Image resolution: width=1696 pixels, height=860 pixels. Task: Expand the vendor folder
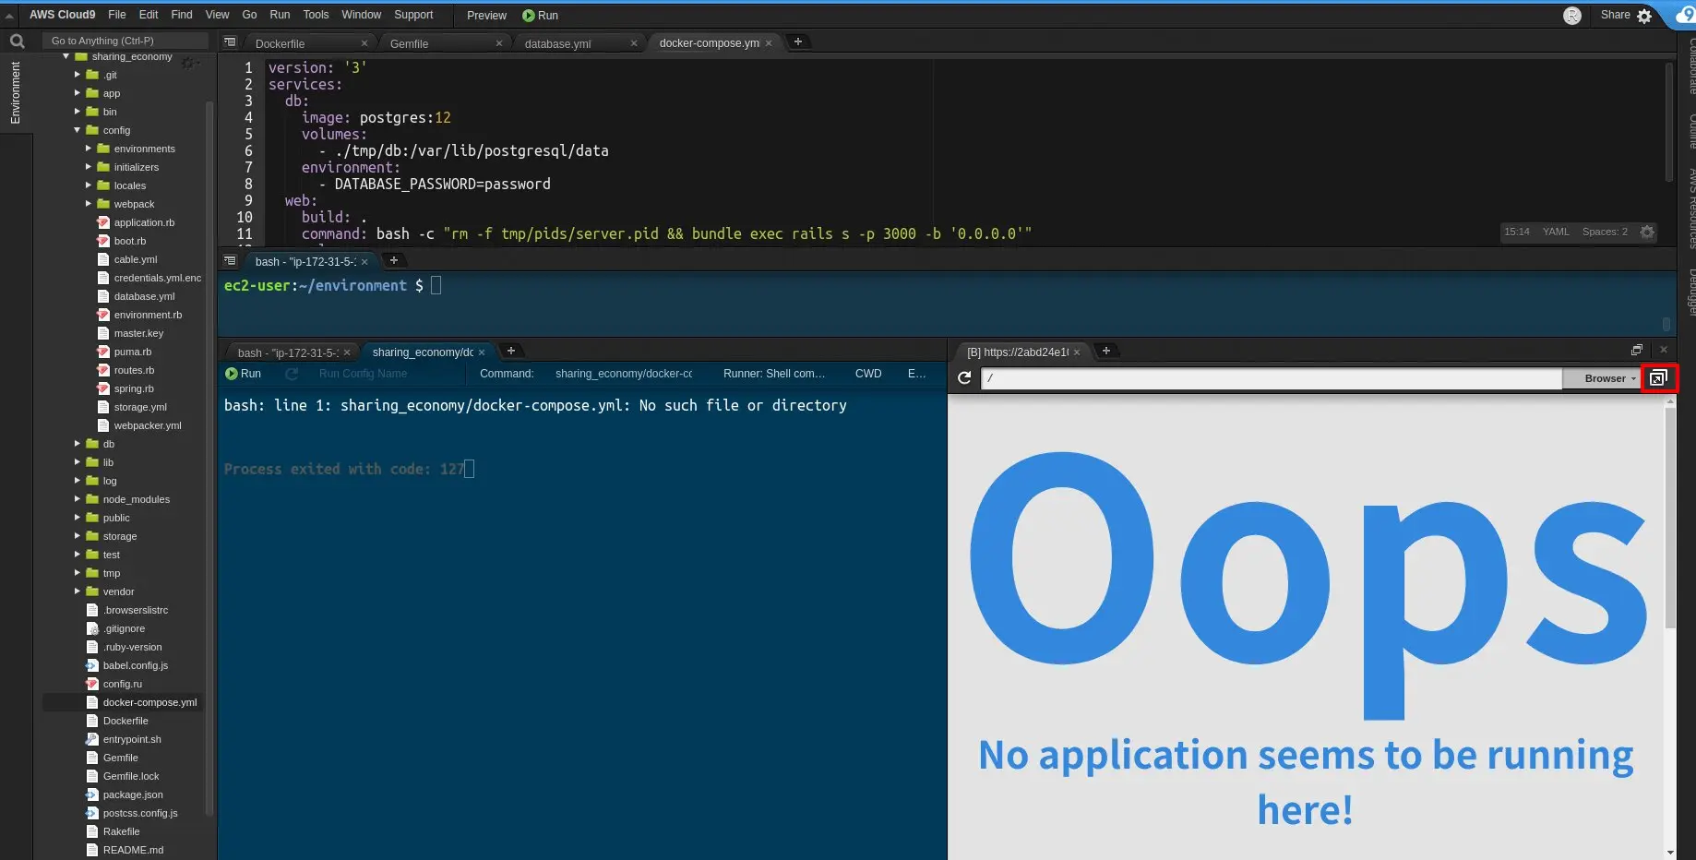[x=78, y=591]
